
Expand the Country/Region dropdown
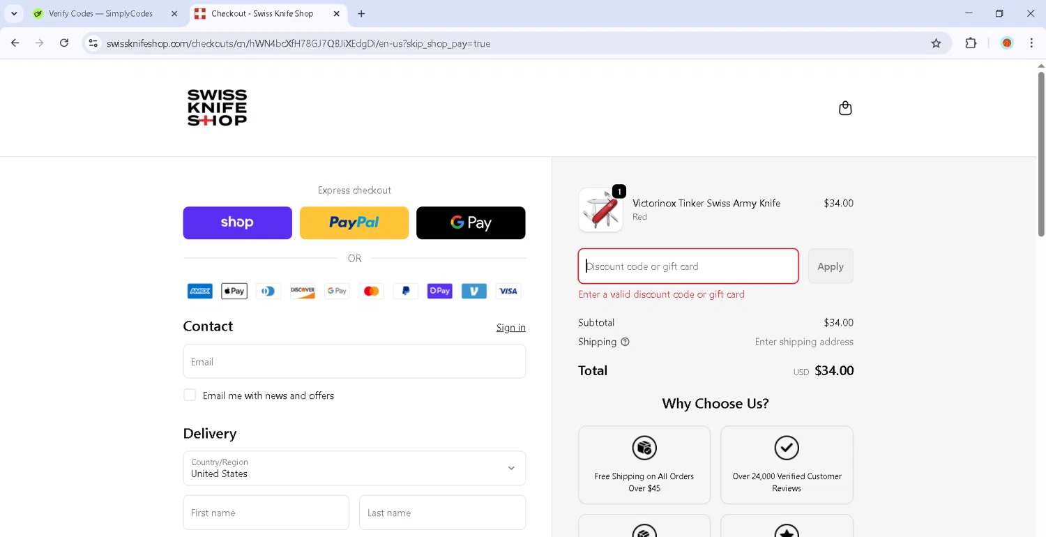pos(354,468)
